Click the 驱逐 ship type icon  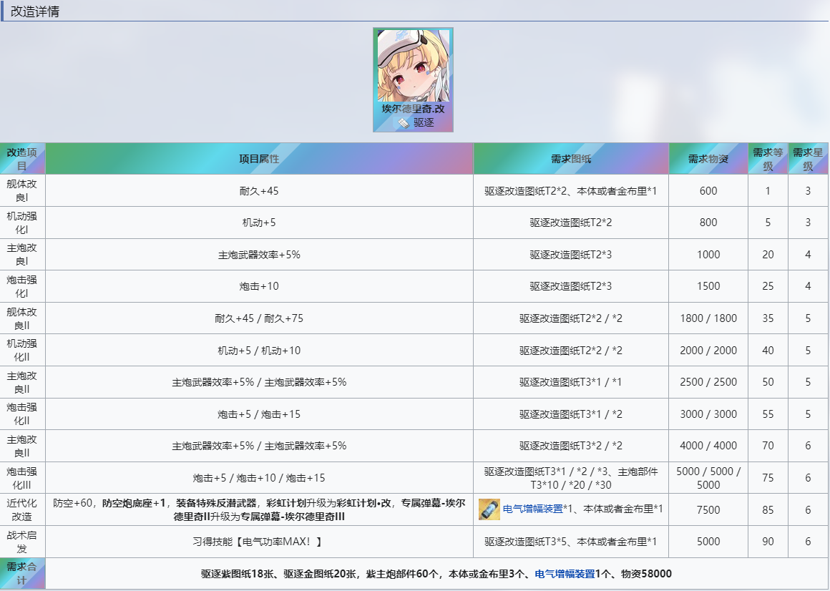tap(404, 123)
